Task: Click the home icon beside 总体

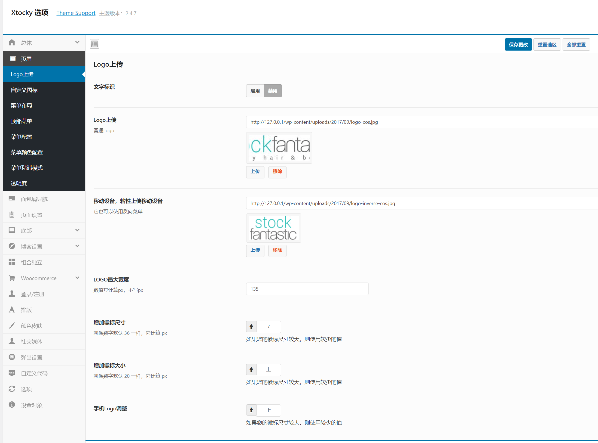Action: point(12,42)
